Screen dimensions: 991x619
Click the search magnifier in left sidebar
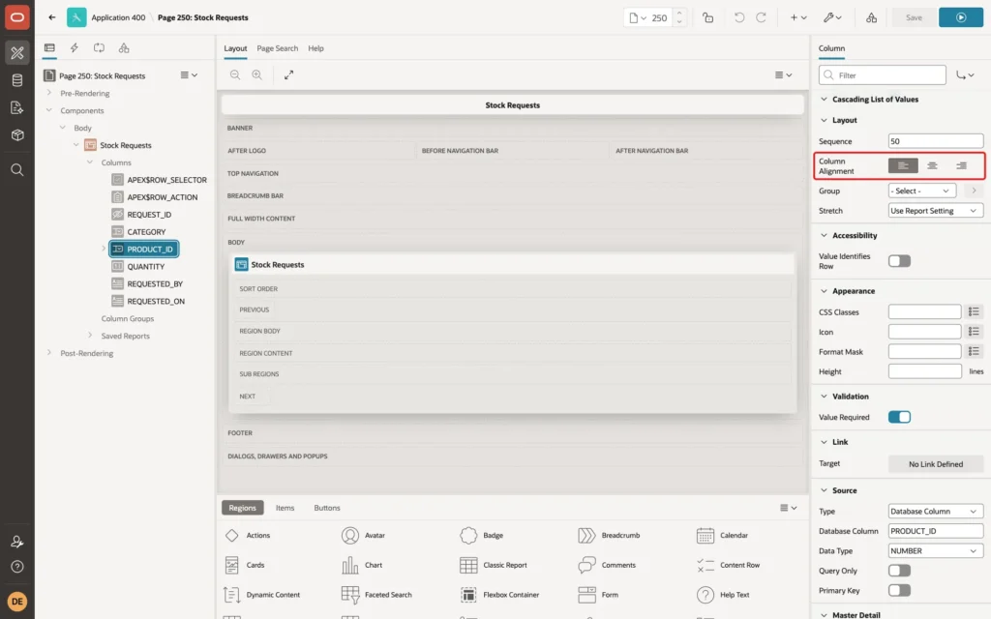[17, 170]
